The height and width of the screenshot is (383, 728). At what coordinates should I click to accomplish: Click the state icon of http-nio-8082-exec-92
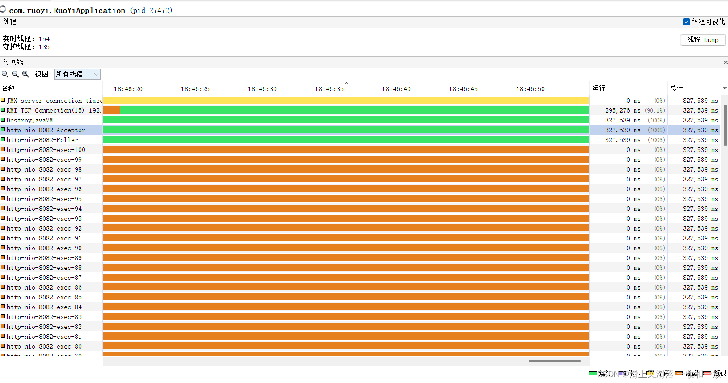(3, 228)
